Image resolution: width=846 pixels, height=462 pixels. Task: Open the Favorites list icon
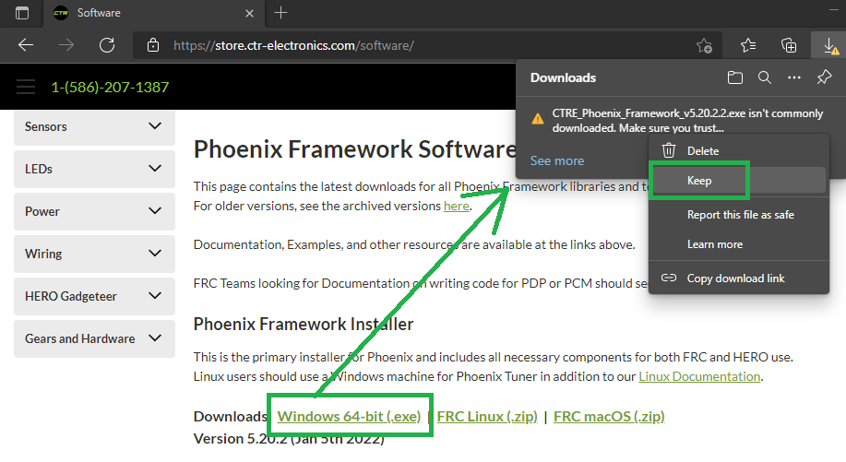point(748,46)
